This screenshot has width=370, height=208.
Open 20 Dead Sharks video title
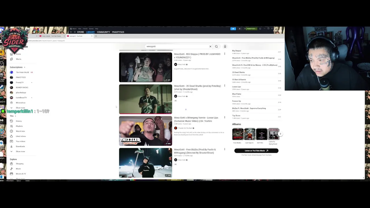point(197,88)
